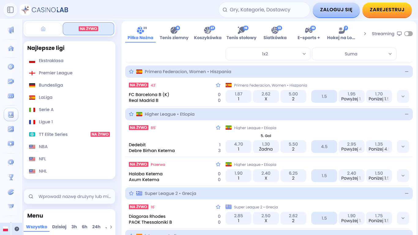The width and height of the screenshot is (418, 235).
Task: Select the Wszystko menu filter
Action: point(37,227)
